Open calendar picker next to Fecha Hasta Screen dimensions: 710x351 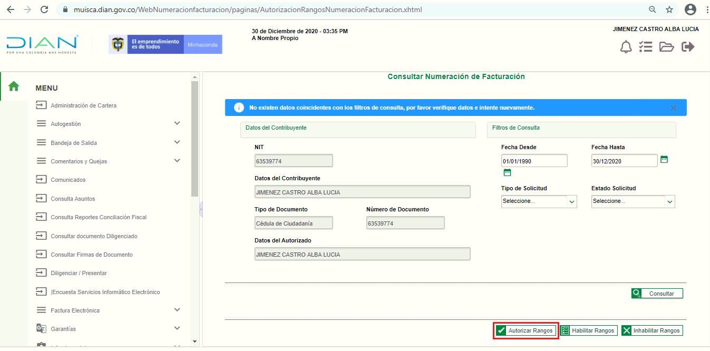664,159
